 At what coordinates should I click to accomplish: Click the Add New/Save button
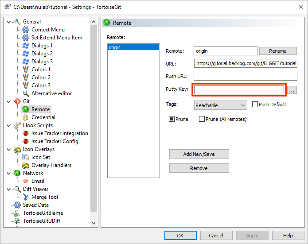(199, 154)
